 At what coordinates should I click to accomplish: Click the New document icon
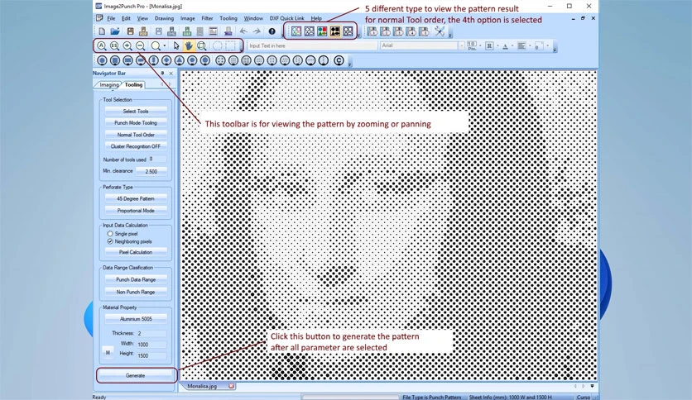click(x=102, y=31)
